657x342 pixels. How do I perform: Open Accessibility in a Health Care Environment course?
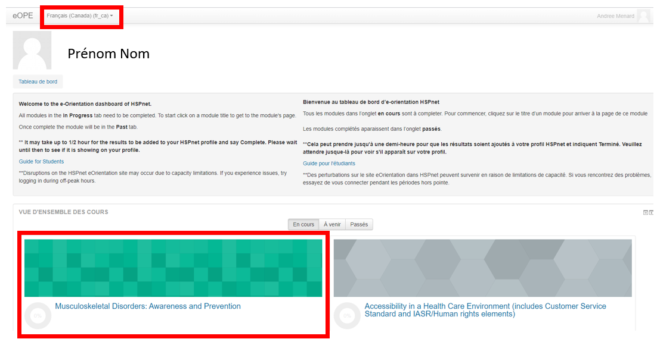click(485, 310)
